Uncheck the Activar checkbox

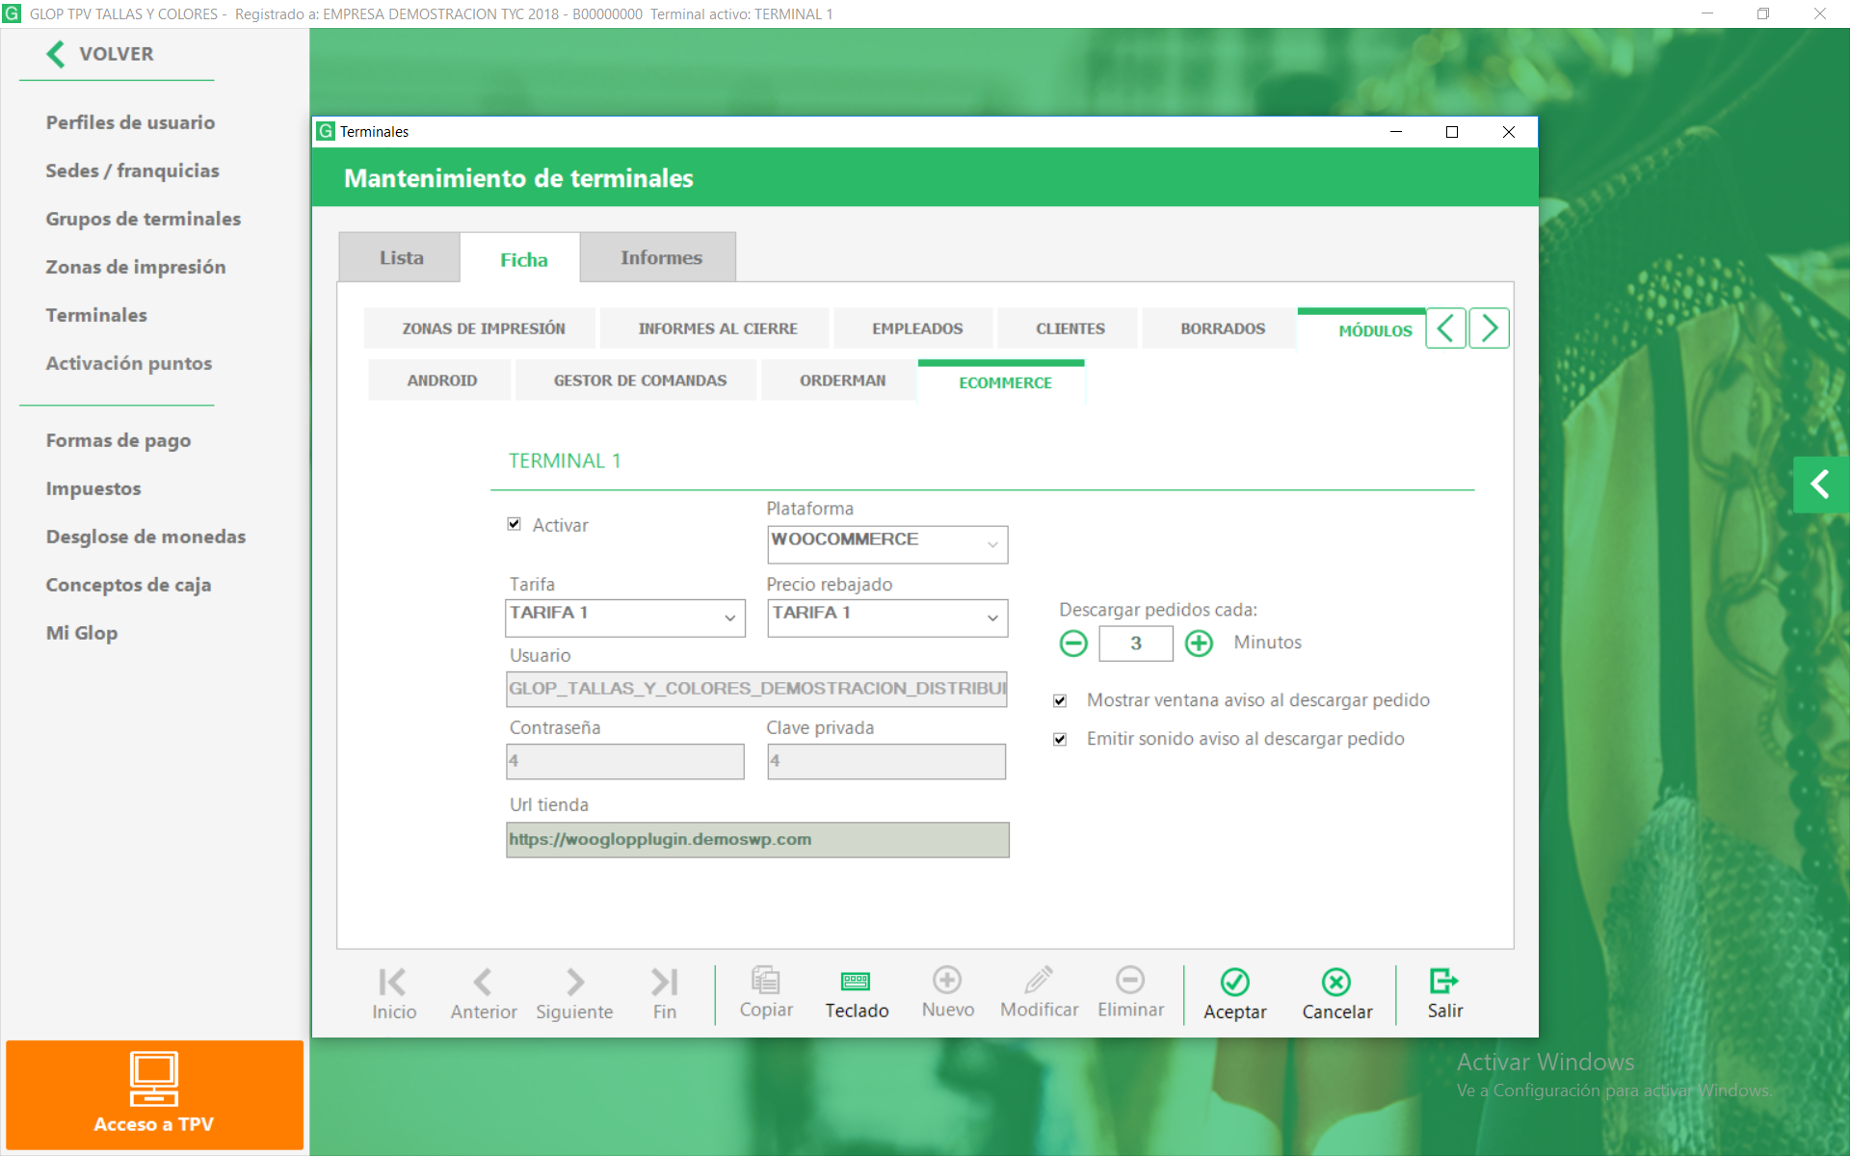pos(515,524)
